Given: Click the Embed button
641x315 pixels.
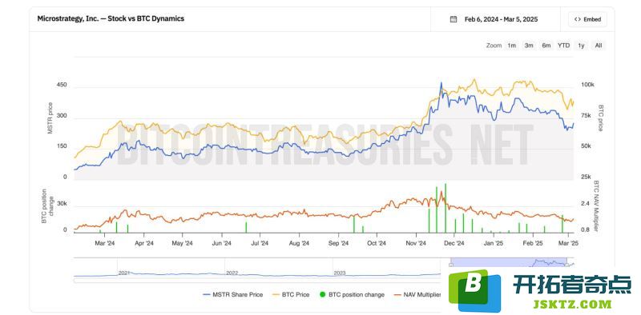Looking at the screenshot, I should (x=587, y=19).
